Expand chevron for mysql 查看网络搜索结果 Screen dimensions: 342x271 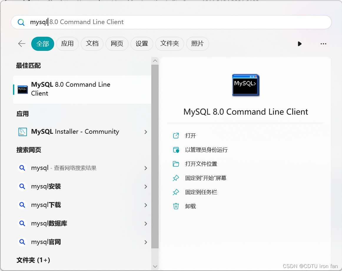[146, 168]
